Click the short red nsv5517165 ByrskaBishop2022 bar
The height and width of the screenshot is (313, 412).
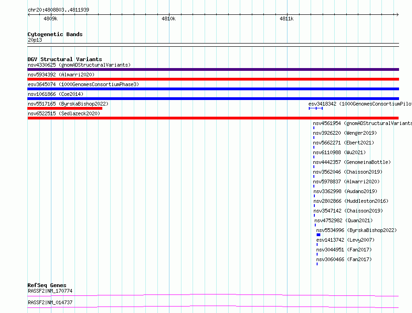coord(65,108)
